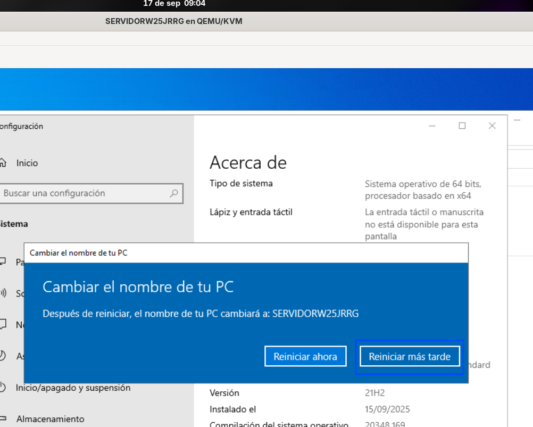
Task: Click the sound icon in Settings sidebar
Action: click(x=3, y=293)
